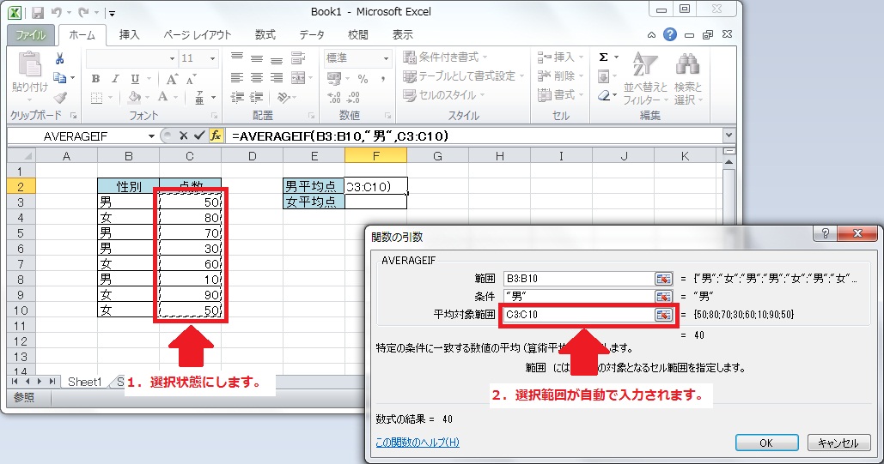Switch to ページ レイアウト tab
The image size is (884, 464).
point(198,35)
